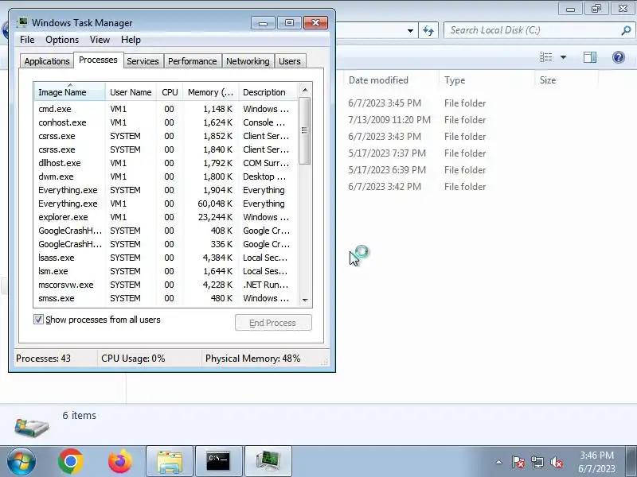Sort processes by User Name column

131,92
